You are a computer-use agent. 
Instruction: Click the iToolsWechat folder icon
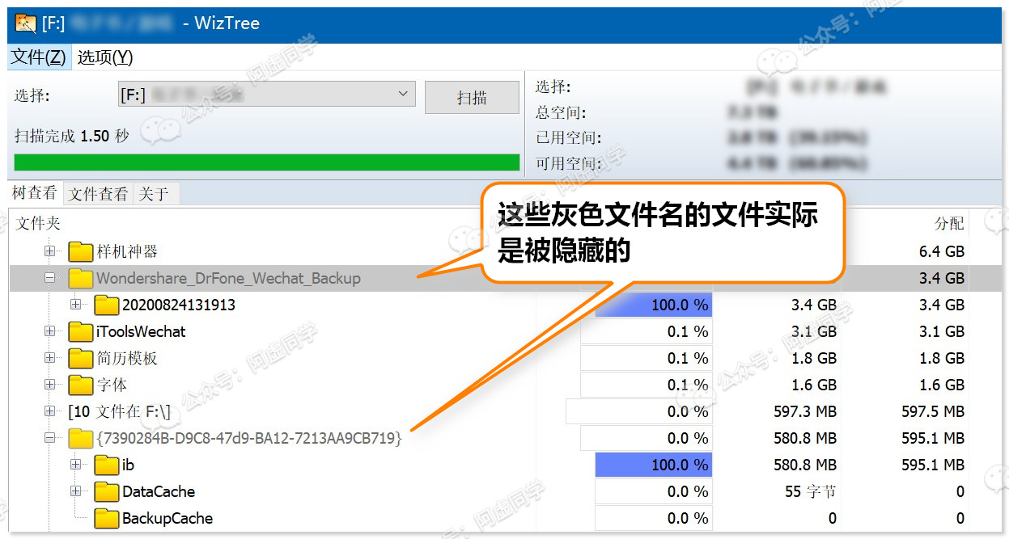[x=81, y=332]
